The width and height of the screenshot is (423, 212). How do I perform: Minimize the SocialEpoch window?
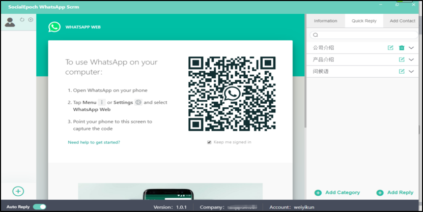coord(381,5)
